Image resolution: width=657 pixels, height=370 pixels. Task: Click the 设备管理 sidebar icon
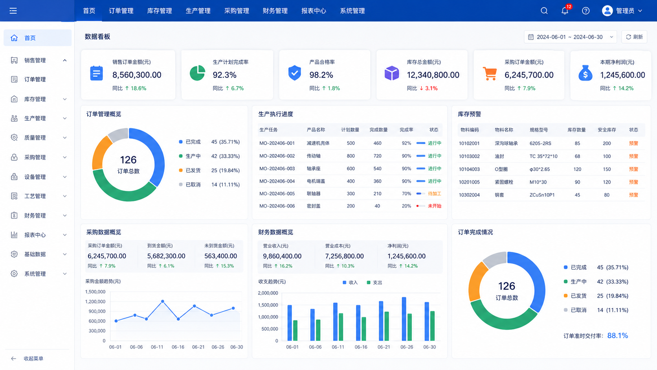click(x=14, y=177)
